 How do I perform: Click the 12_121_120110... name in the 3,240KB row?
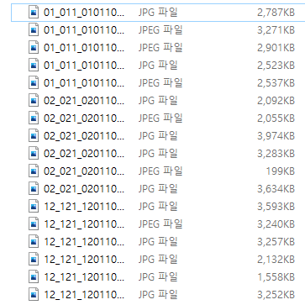click(x=84, y=224)
